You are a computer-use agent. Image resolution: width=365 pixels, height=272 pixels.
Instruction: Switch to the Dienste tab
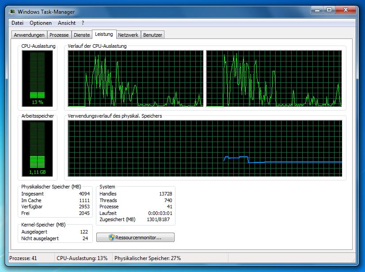click(x=82, y=35)
